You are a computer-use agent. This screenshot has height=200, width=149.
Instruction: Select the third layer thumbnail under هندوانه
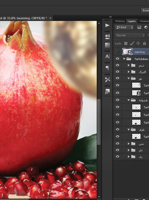[136, 122]
